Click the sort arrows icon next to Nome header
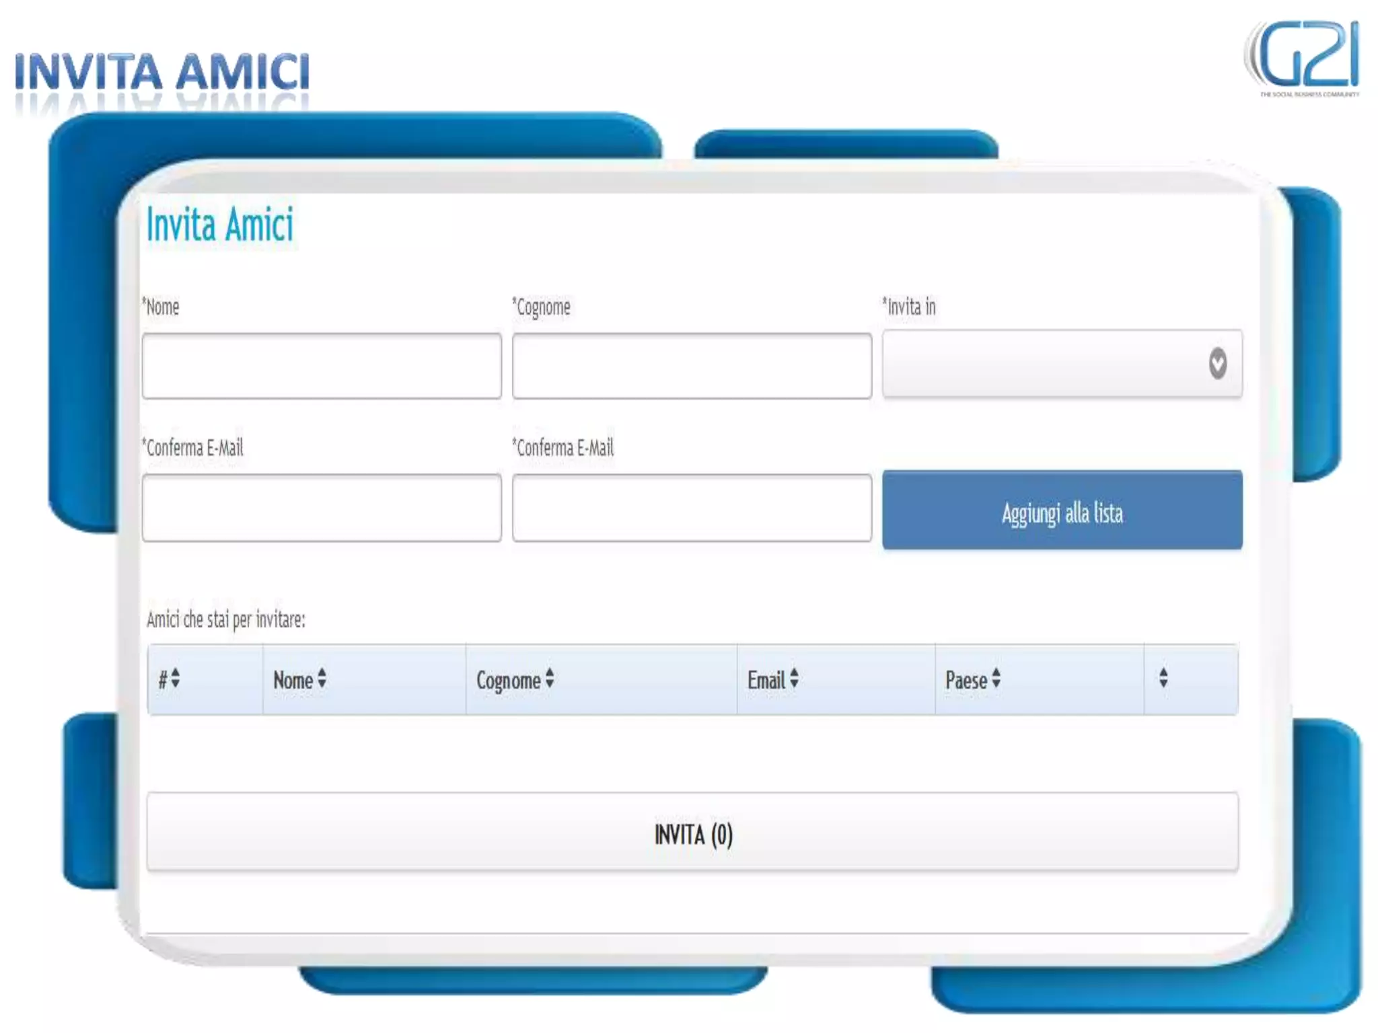1378x1033 pixels. (322, 678)
